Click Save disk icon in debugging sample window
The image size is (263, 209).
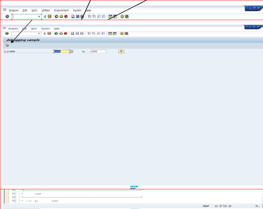[x=49, y=34]
